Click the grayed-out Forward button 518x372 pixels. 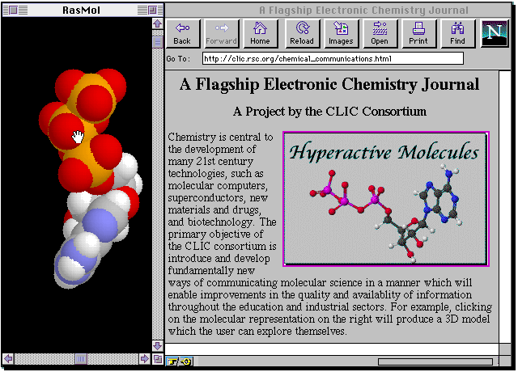pos(221,33)
